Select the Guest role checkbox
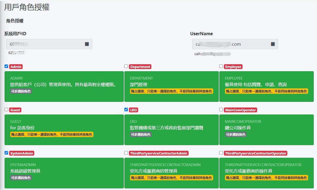 6,110
